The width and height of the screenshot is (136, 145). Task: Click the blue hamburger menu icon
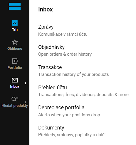[15, 6]
